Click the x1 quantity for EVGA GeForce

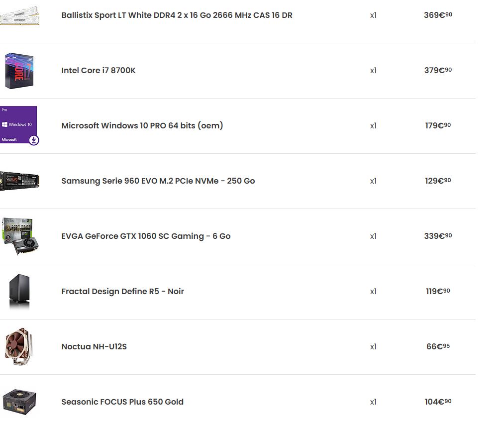pyautogui.click(x=373, y=236)
